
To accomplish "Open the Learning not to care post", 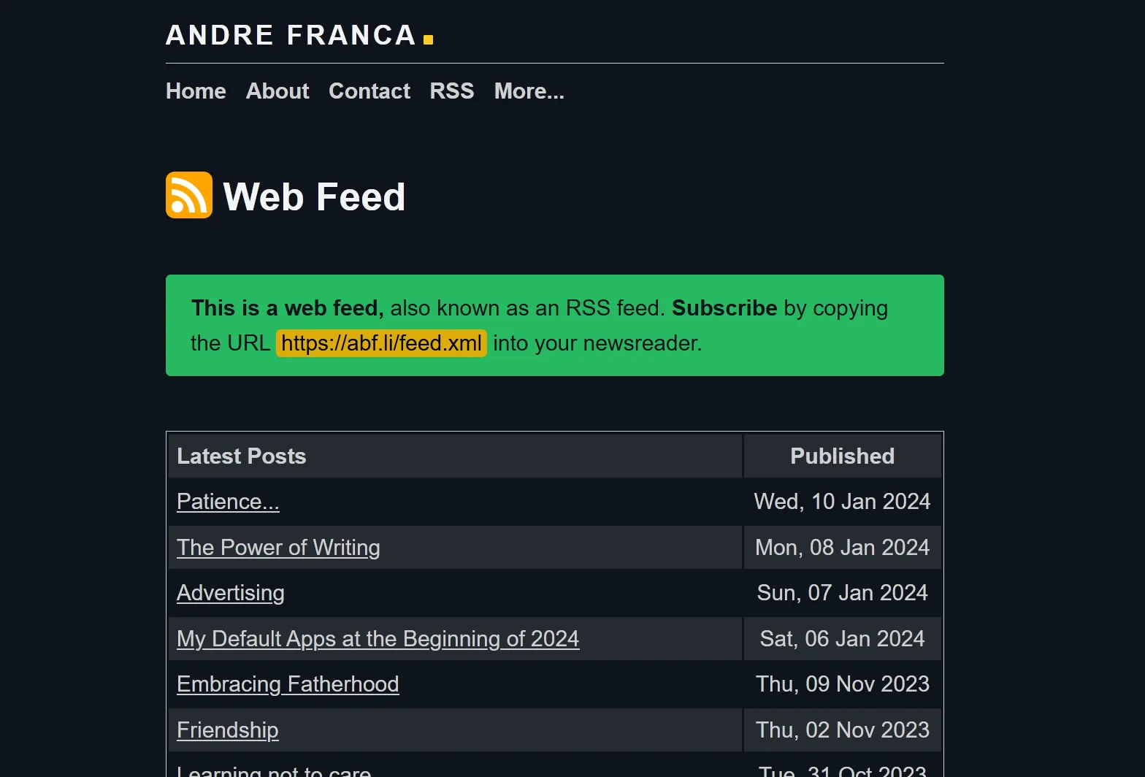I will point(274,770).
